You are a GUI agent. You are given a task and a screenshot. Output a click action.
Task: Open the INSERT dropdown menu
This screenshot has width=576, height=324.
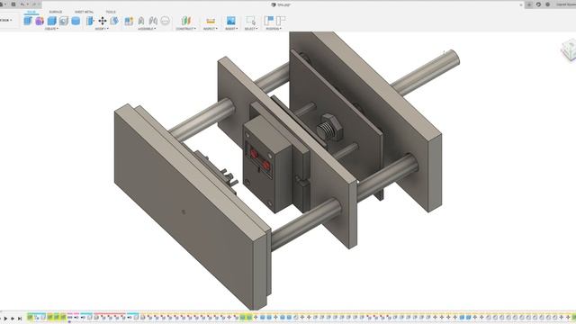click(x=231, y=29)
